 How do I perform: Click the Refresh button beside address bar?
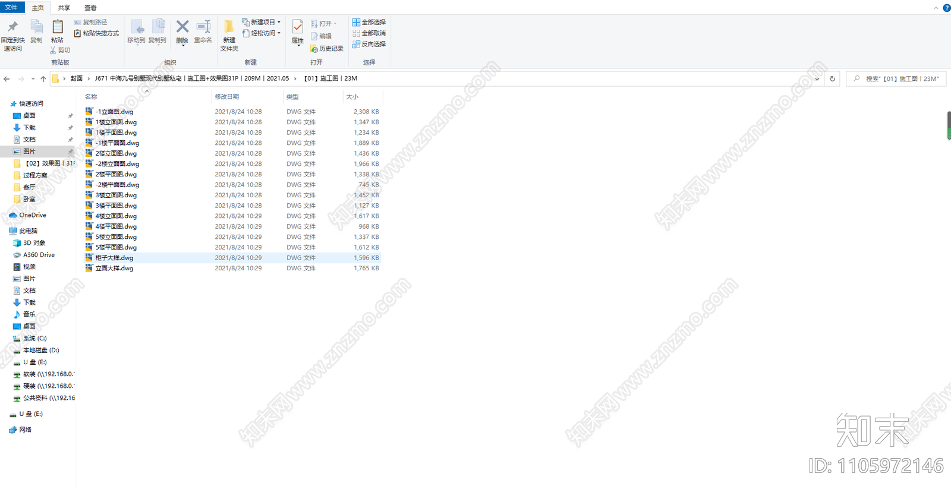[x=832, y=78]
